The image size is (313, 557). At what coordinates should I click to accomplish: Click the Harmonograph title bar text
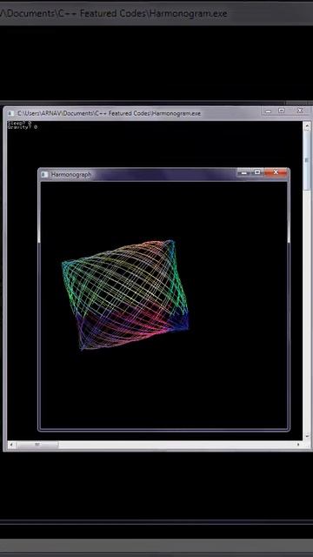tap(71, 174)
